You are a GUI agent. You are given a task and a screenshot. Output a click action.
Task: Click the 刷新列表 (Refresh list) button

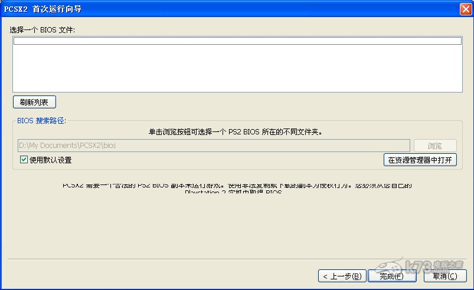[34, 102]
